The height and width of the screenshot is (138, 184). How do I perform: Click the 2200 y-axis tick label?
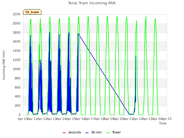pyautogui.click(x=17, y=14)
